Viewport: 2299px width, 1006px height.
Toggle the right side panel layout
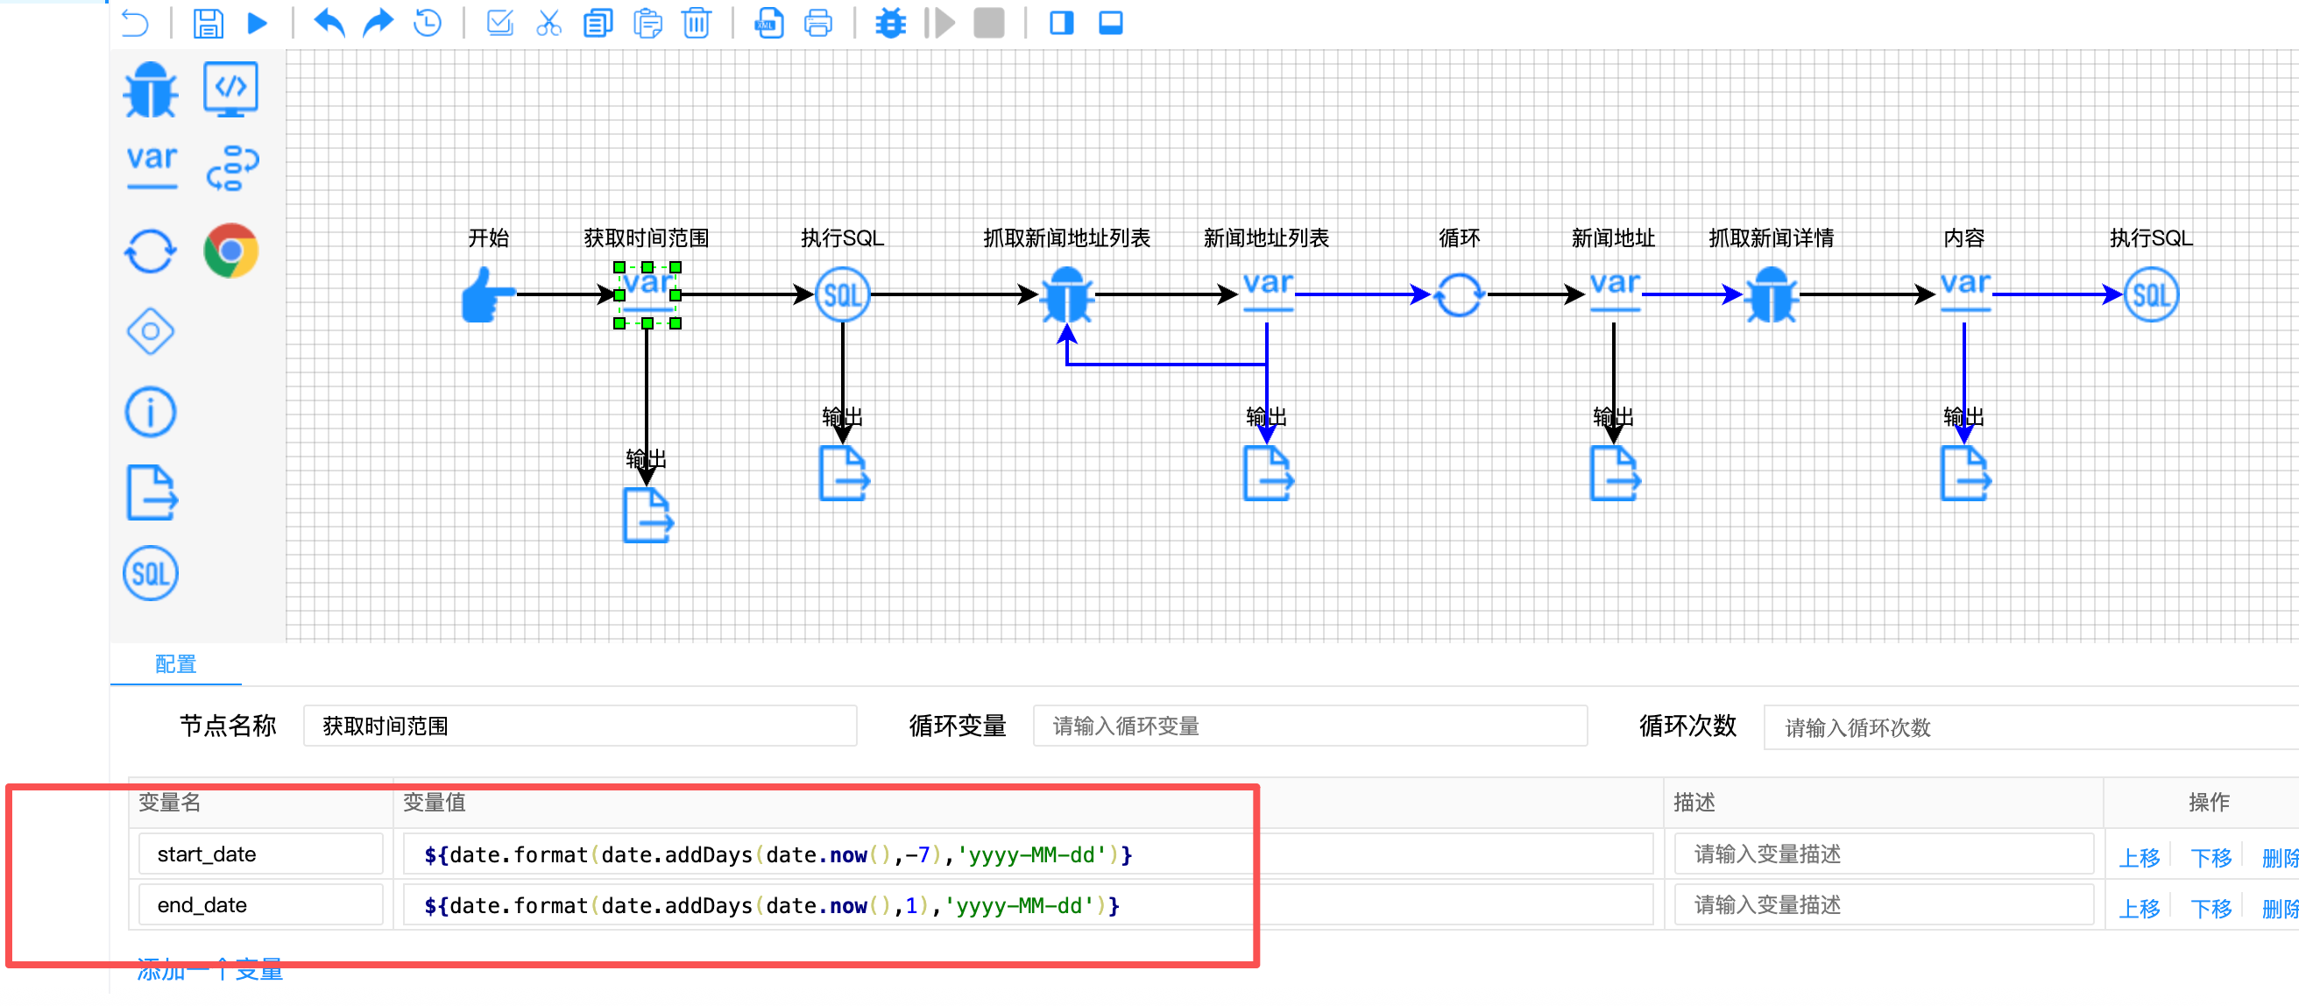[x=1061, y=23]
